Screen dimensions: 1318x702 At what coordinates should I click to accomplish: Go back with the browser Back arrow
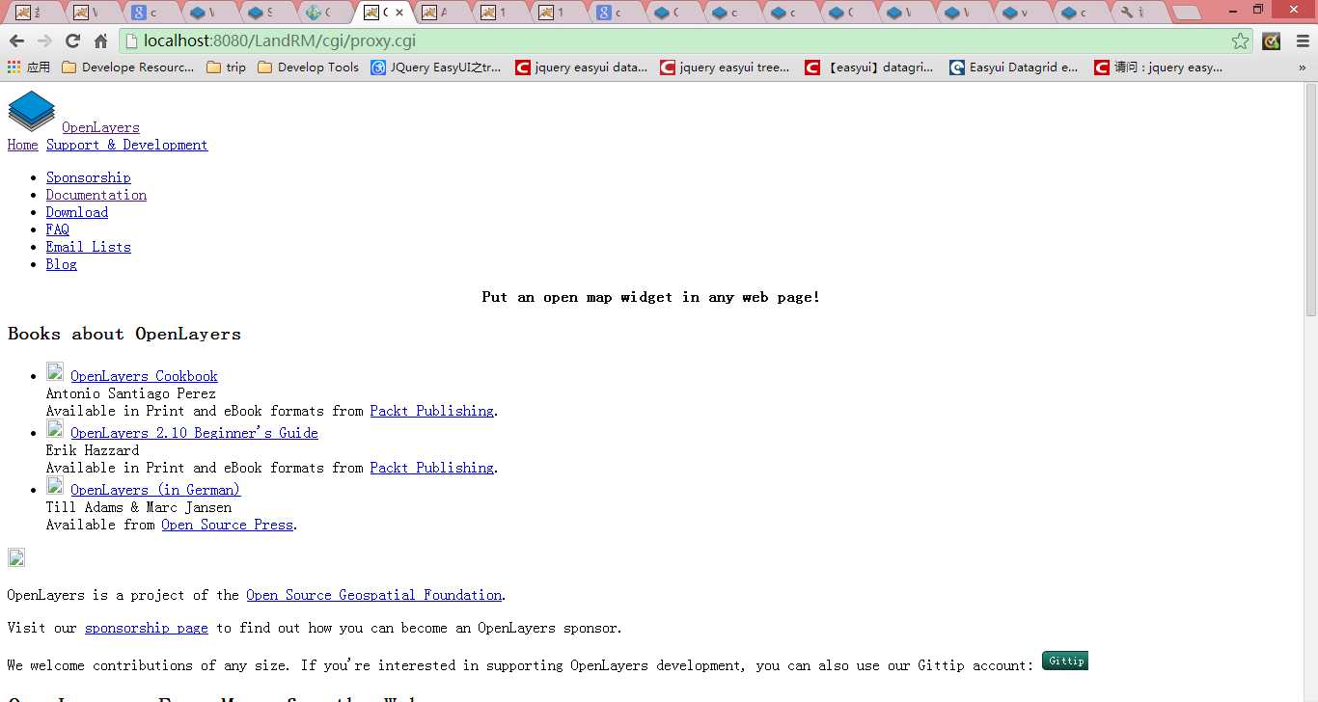coord(16,41)
